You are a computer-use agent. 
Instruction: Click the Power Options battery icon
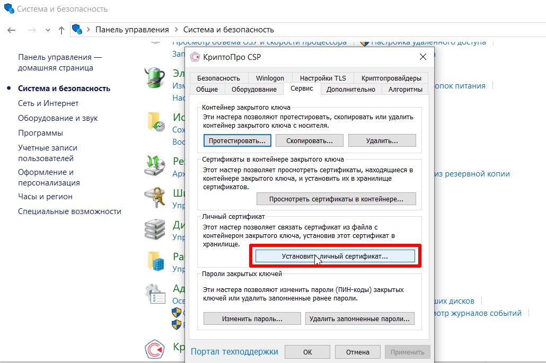[155, 78]
